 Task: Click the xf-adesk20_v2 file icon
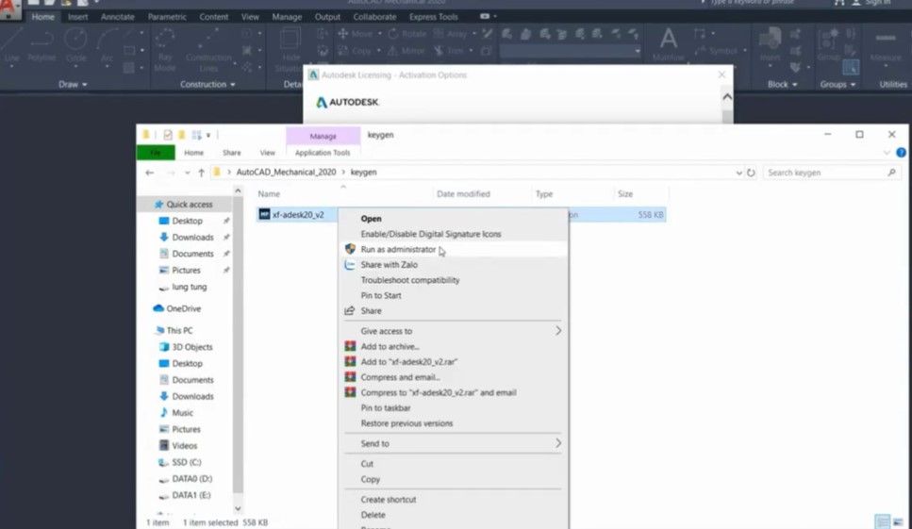[x=265, y=214]
